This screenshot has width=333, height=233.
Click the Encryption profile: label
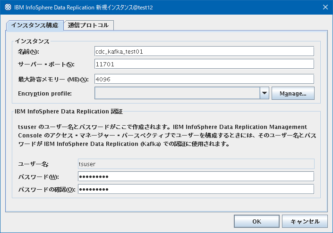tap(45, 94)
